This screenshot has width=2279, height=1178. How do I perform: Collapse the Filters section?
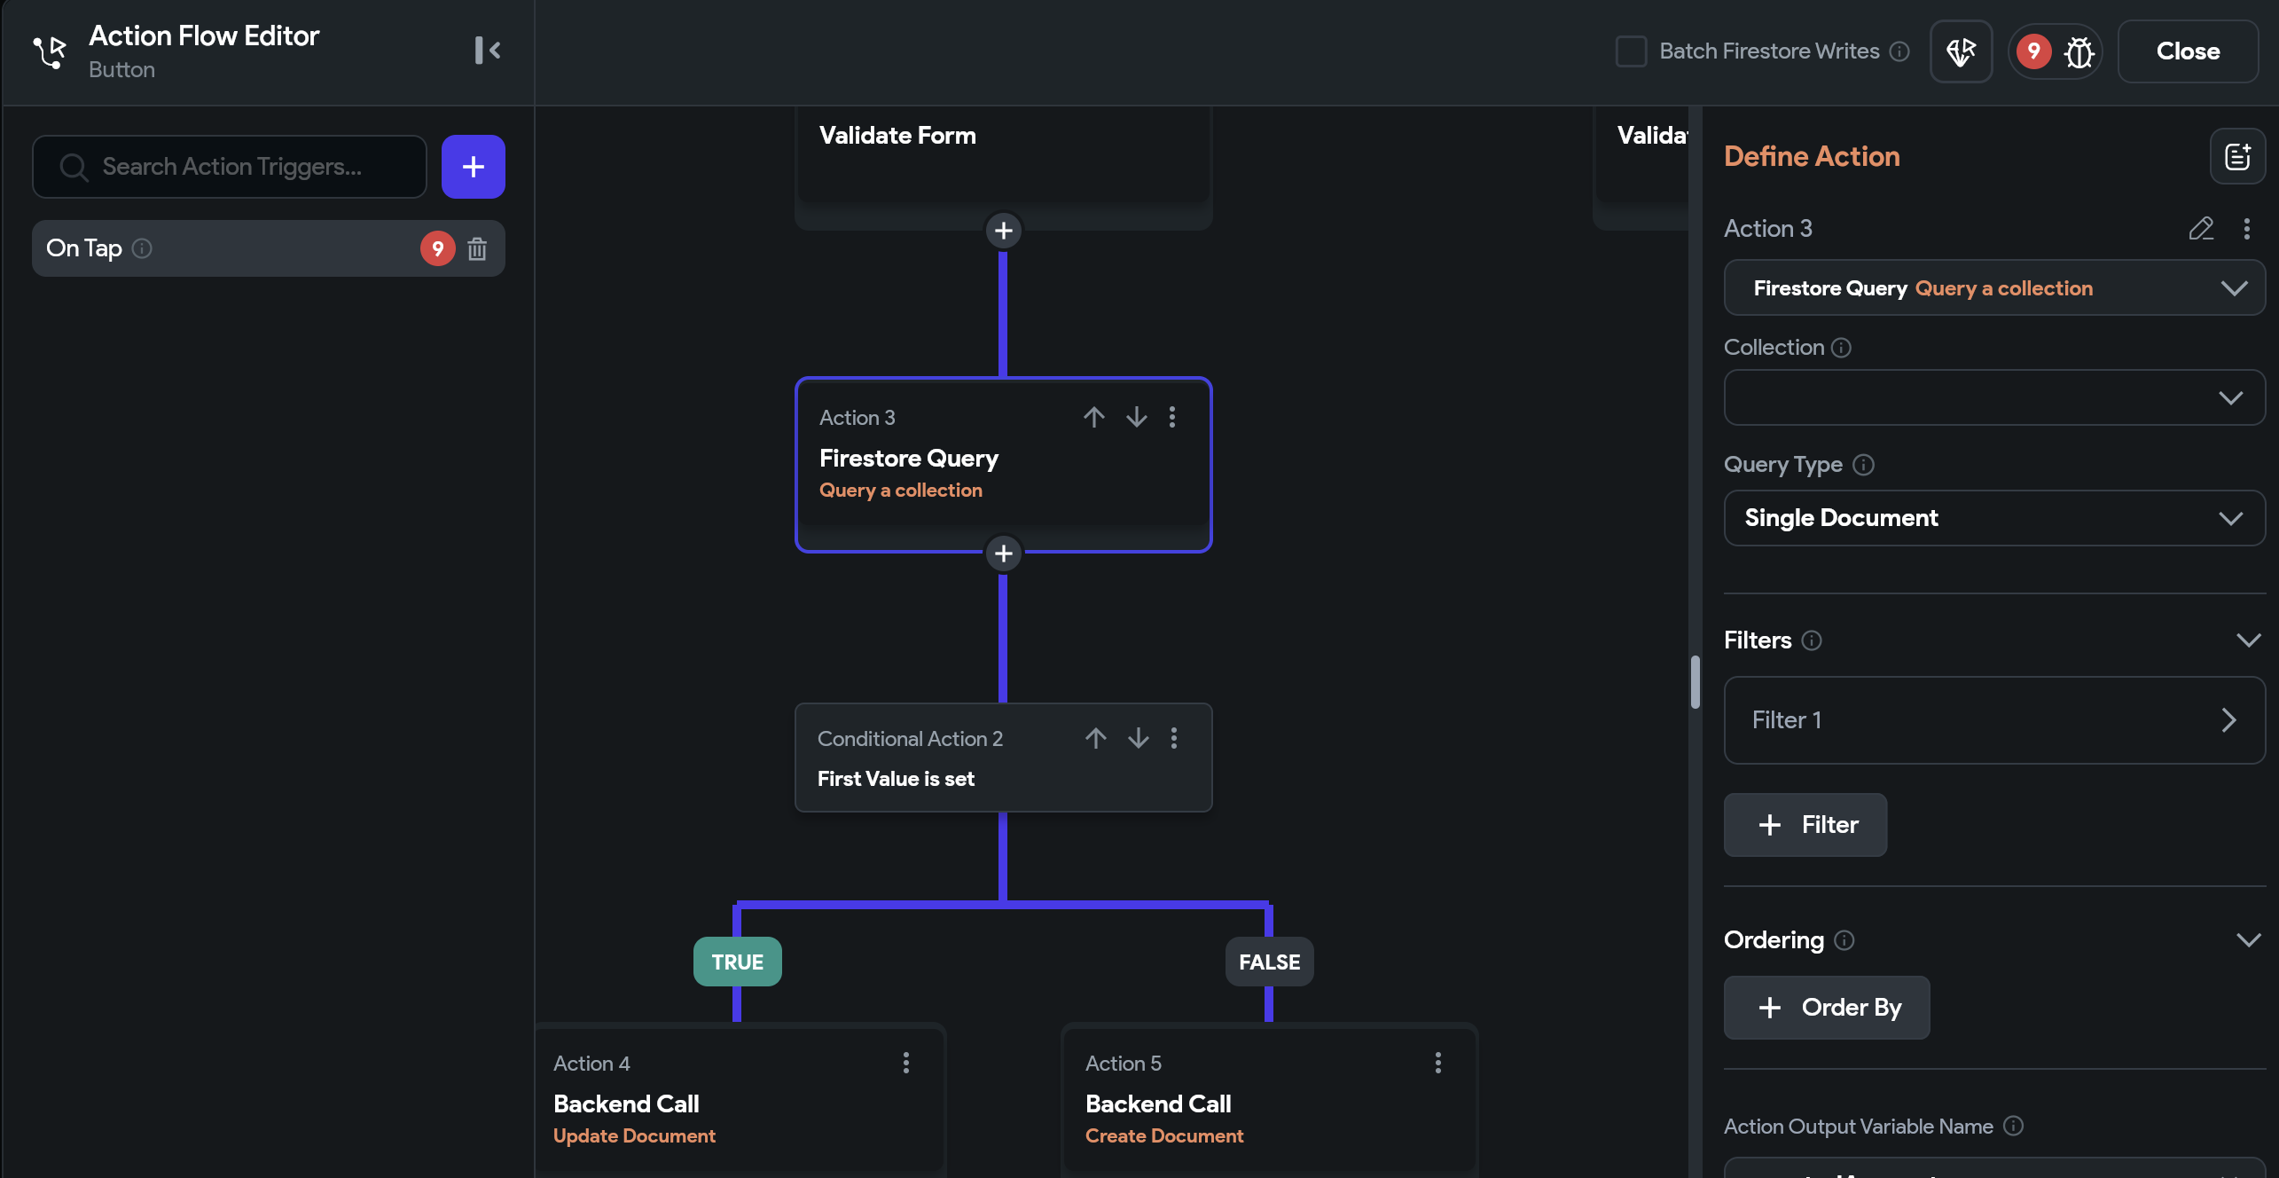coord(2248,640)
